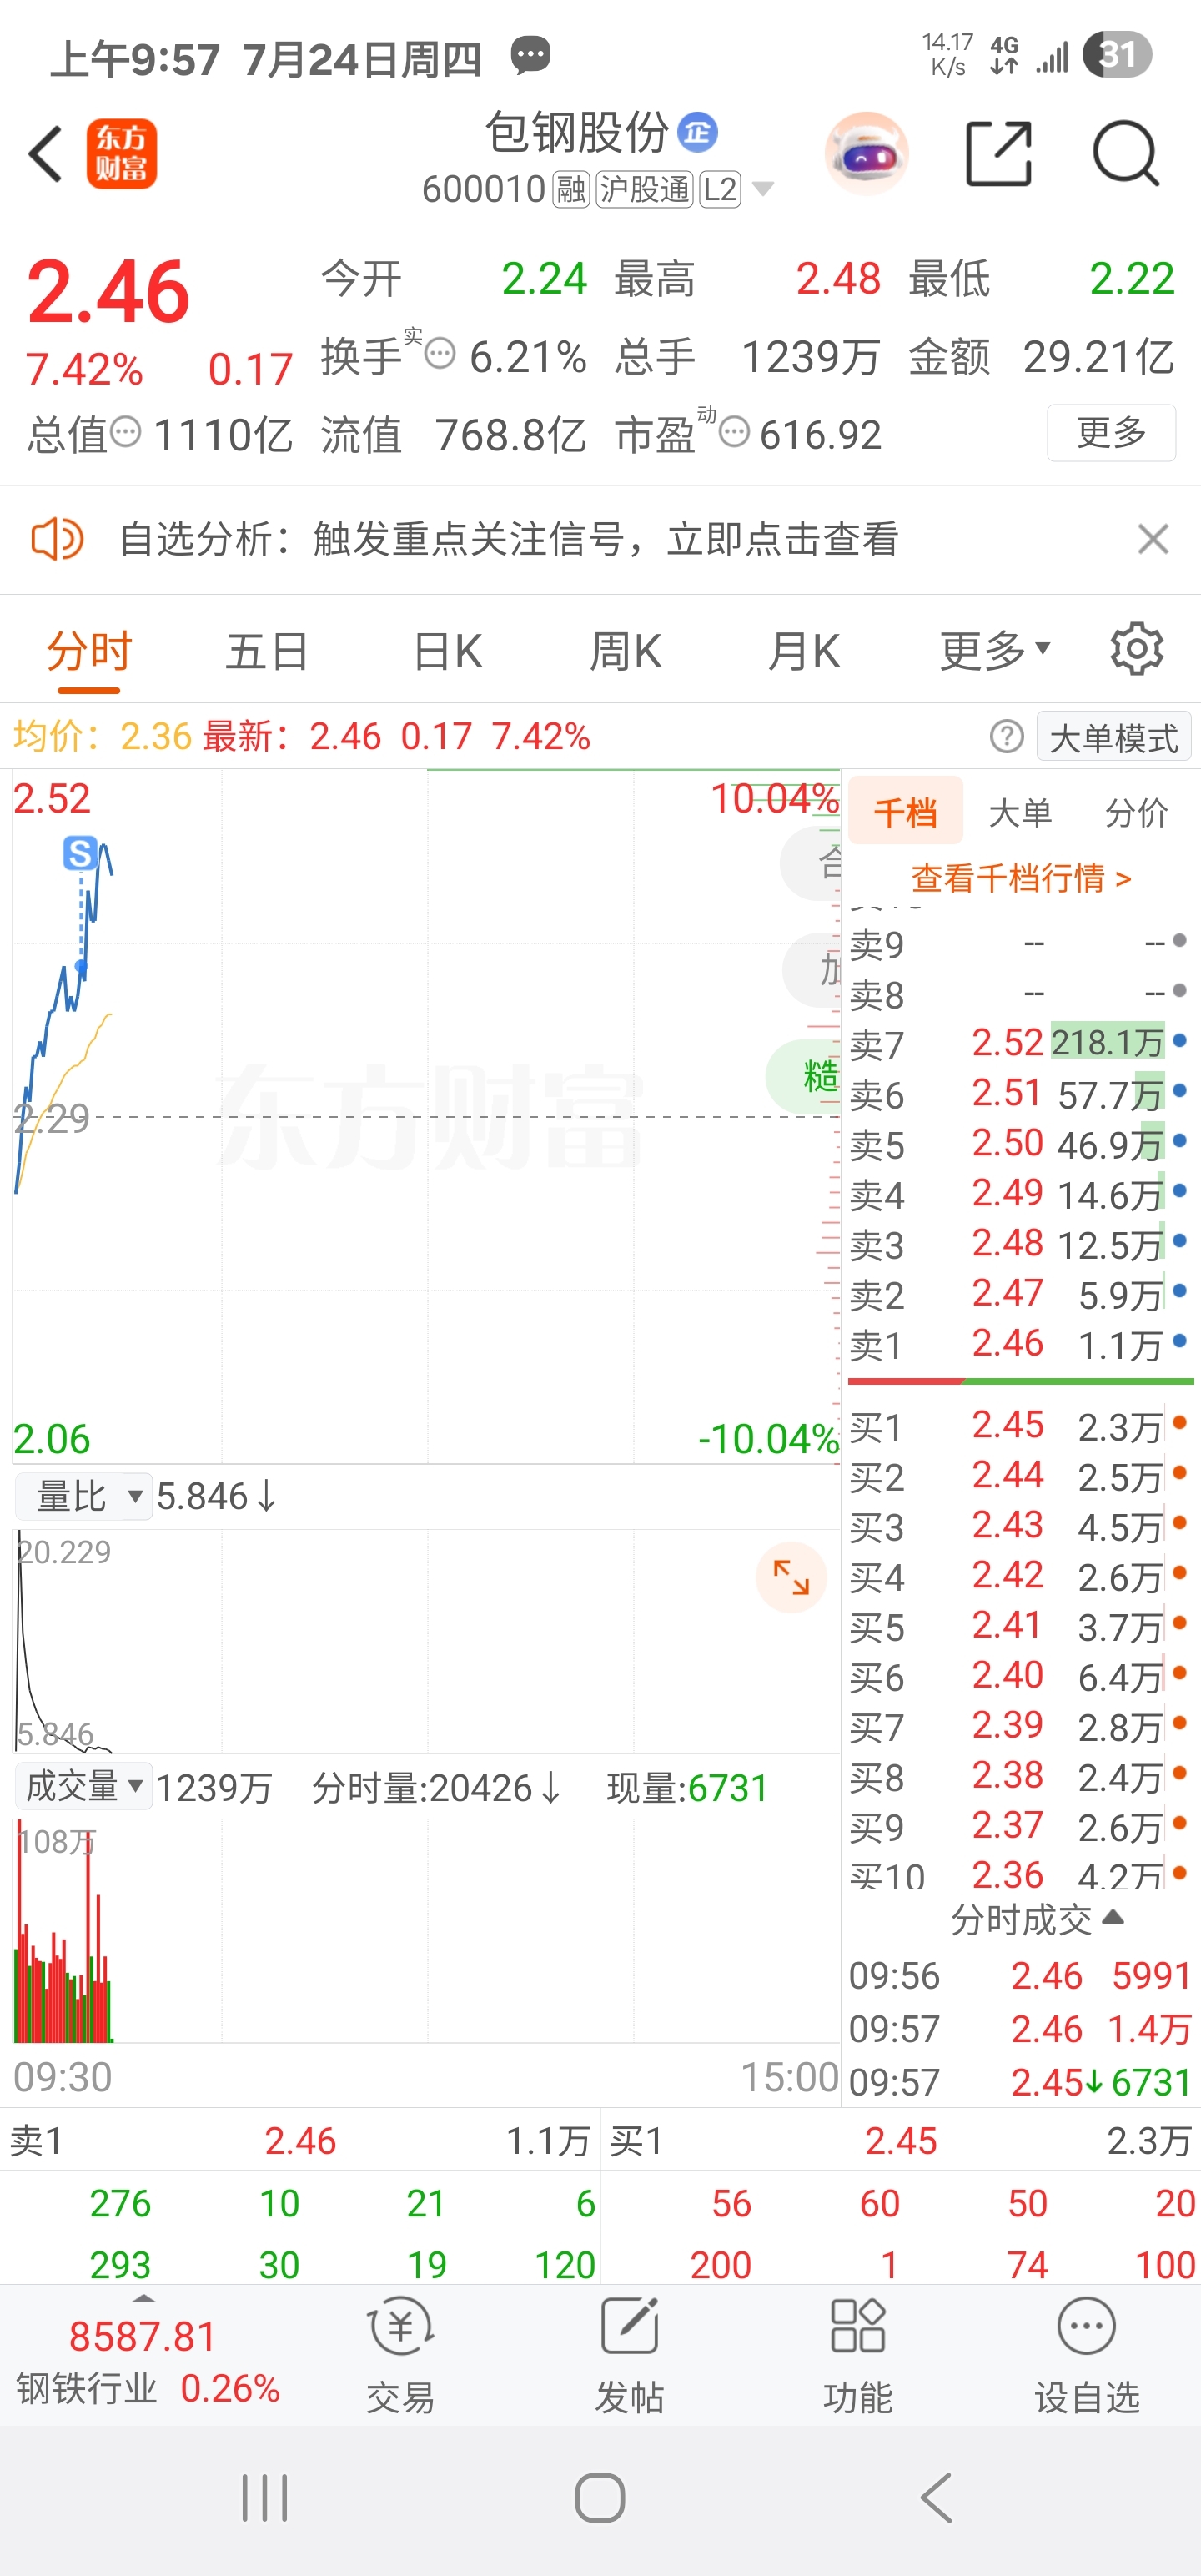Image resolution: width=1201 pixels, height=2576 pixels.
Task: Tap the 买1 row at 2.45 in depth list
Action: click(1020, 1426)
